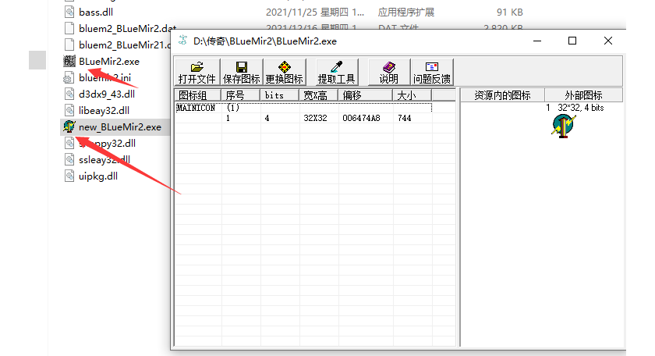Click the new_BLueMir2.exe file icon
The height and width of the screenshot is (356, 655).
pyautogui.click(x=69, y=126)
